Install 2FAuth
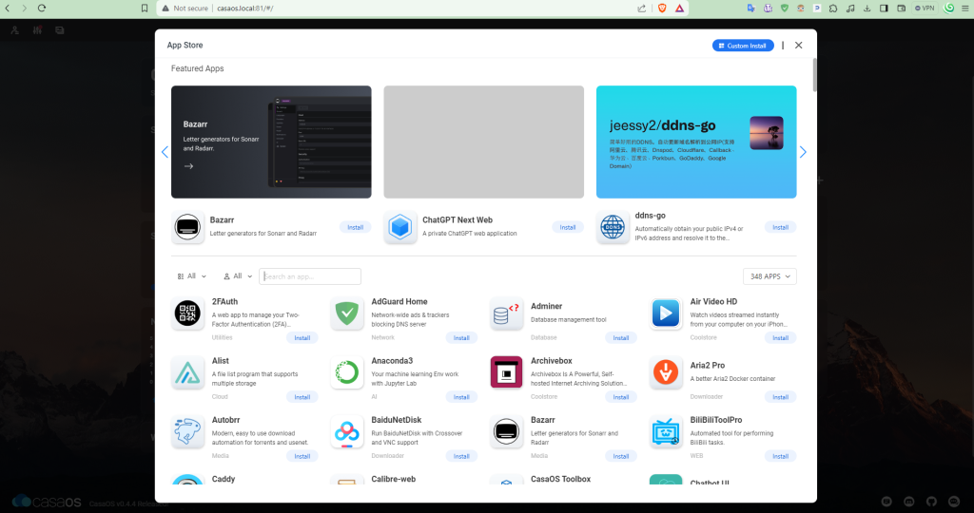 pos(302,337)
